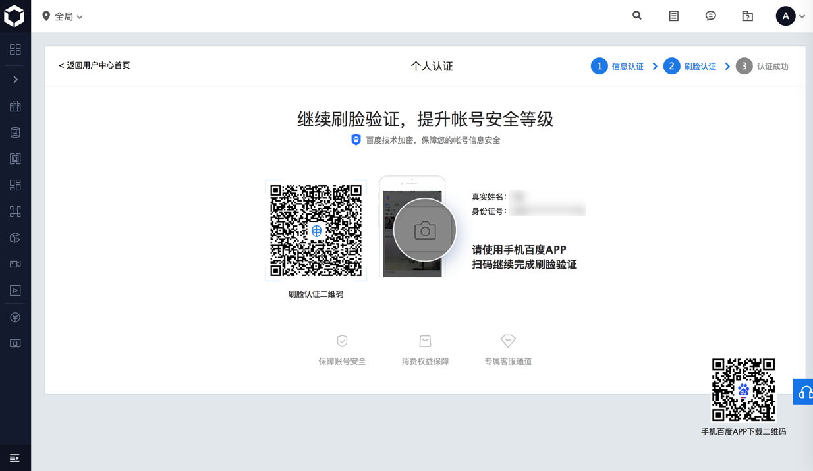Click the Baidu shield icon beside 百度技术加密
Viewport: 813px width, 471px height.
pyautogui.click(x=356, y=140)
